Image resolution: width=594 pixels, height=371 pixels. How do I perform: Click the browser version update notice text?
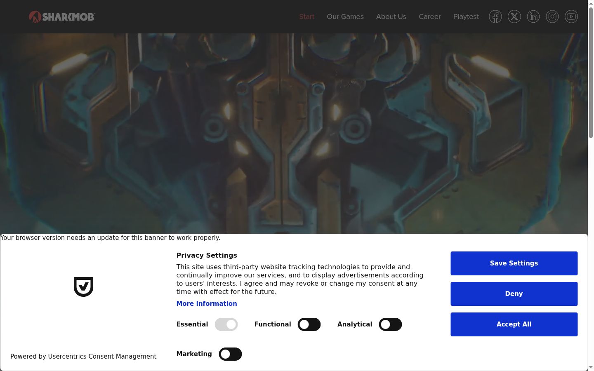point(111,238)
